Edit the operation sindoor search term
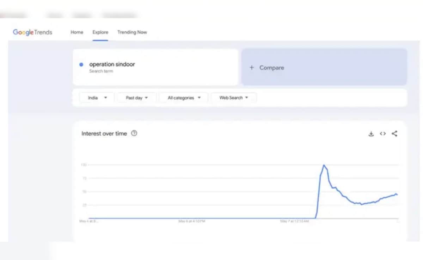The height and width of the screenshot is (260, 423). [x=112, y=64]
